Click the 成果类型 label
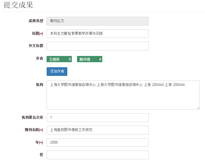205x161 pixels. click(36, 21)
